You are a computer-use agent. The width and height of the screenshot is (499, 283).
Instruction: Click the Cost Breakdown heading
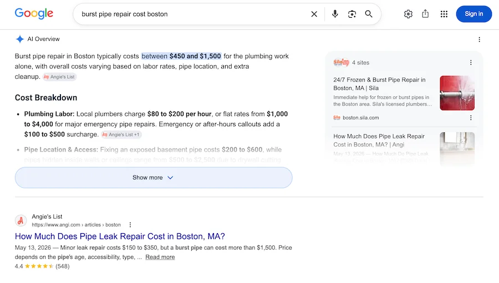46,97
